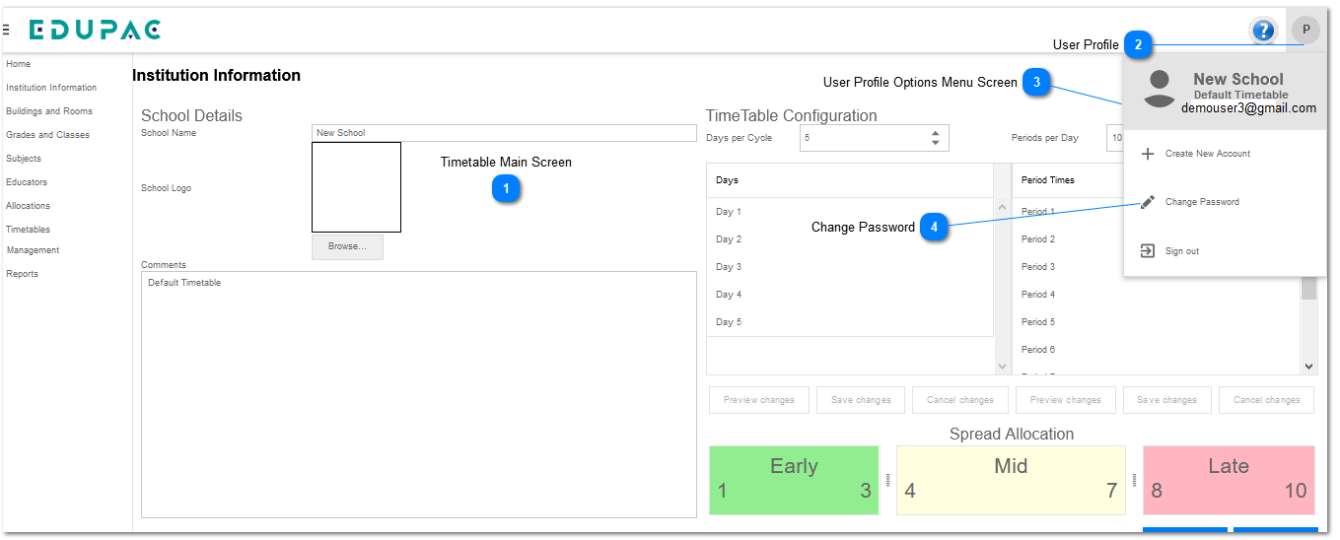The width and height of the screenshot is (1340, 540).
Task: Click the sign out arrow icon
Action: pyautogui.click(x=1148, y=251)
